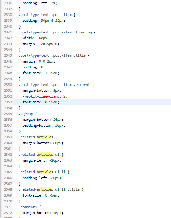
Task: Click line number 2341 in the gutter
Action: point(8,32)
